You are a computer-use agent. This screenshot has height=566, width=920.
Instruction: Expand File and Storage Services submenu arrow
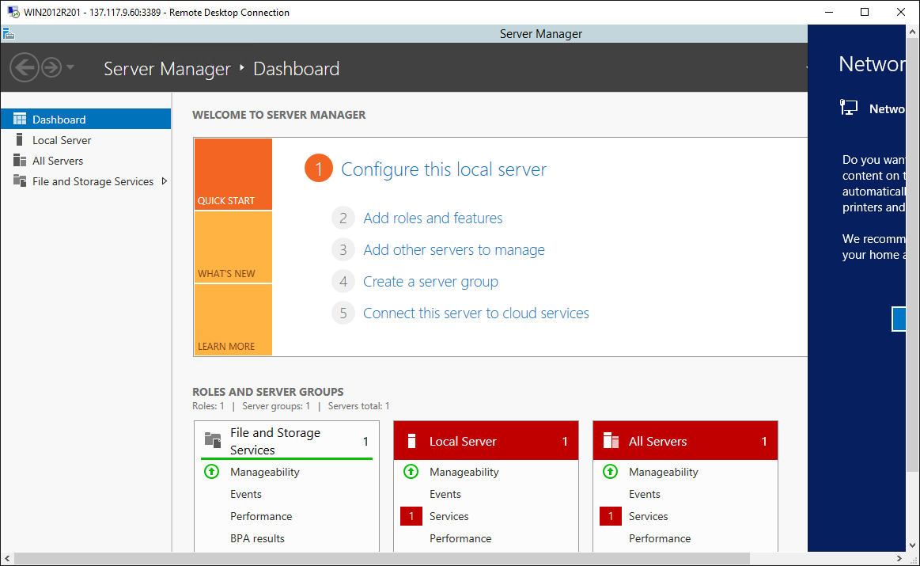point(165,181)
